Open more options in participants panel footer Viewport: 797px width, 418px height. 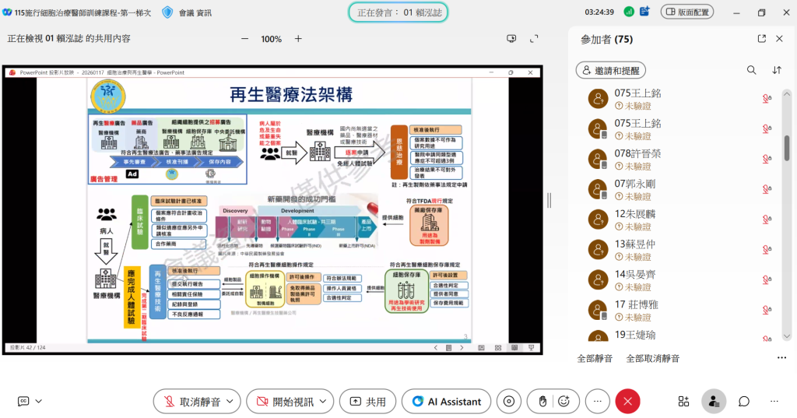(x=781, y=358)
